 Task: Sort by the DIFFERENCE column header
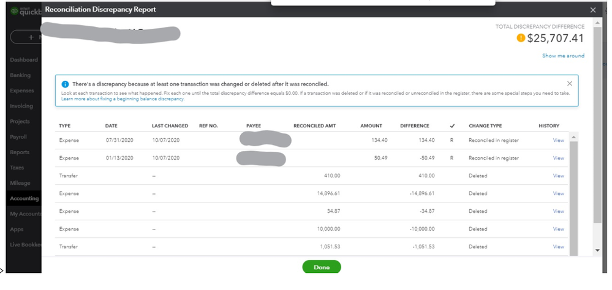point(415,125)
